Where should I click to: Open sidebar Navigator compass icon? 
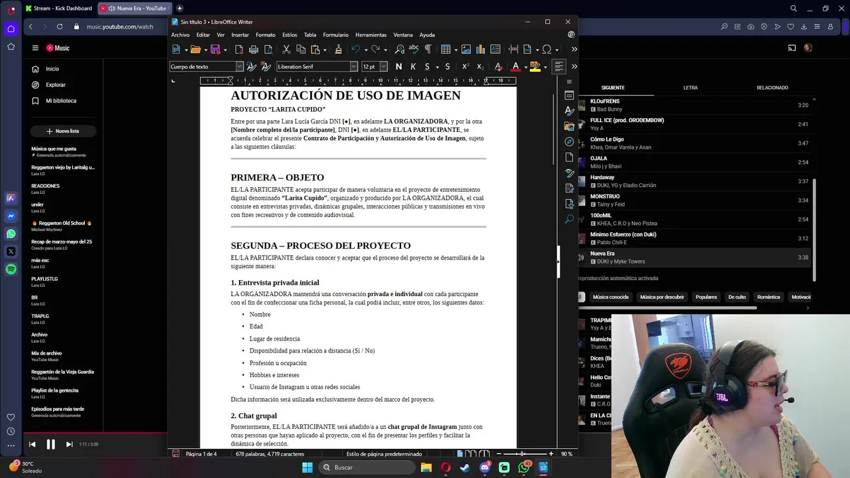click(x=569, y=142)
